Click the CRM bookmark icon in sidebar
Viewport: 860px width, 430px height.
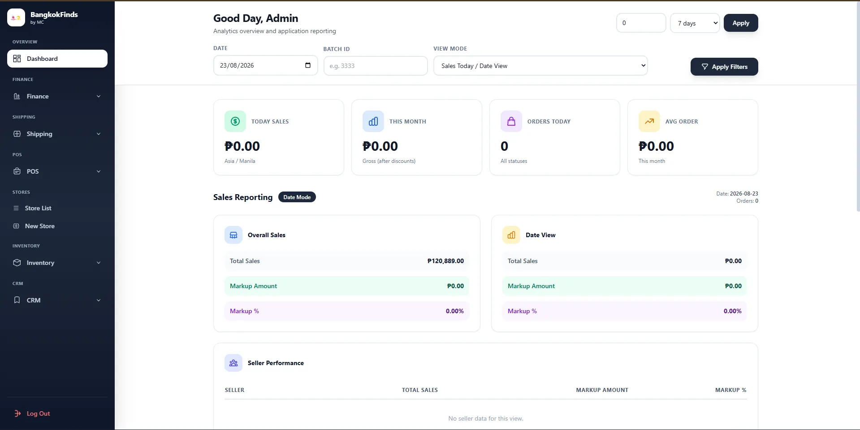pos(17,300)
